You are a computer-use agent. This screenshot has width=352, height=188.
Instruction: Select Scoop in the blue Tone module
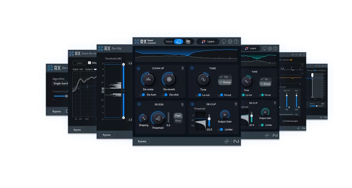(x=225, y=82)
